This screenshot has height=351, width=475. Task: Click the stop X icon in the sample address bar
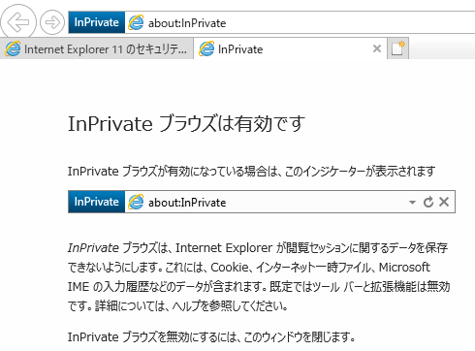click(444, 202)
